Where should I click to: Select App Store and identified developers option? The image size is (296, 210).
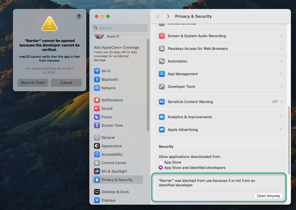tap(161, 167)
